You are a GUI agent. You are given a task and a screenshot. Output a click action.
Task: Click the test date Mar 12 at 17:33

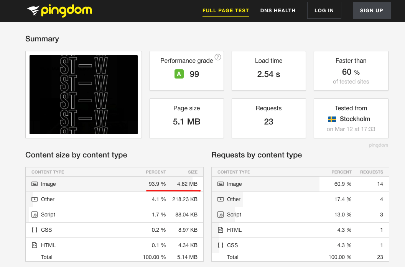(x=351, y=129)
